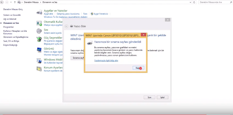Open the recent locations dropdown arrow

click(11, 2)
